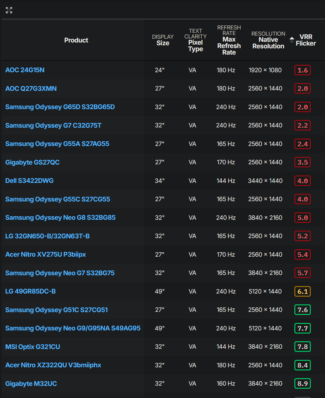Open Acer Nitro XZ322QU V3bmiiphx link
The width and height of the screenshot is (325, 398).
53,365
